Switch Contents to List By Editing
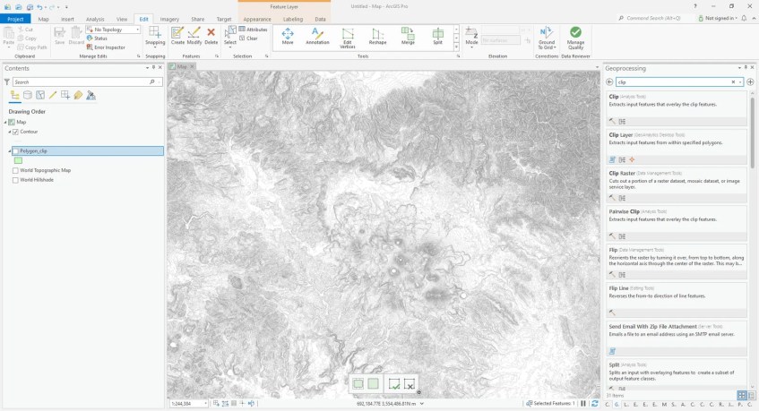 tap(53, 95)
